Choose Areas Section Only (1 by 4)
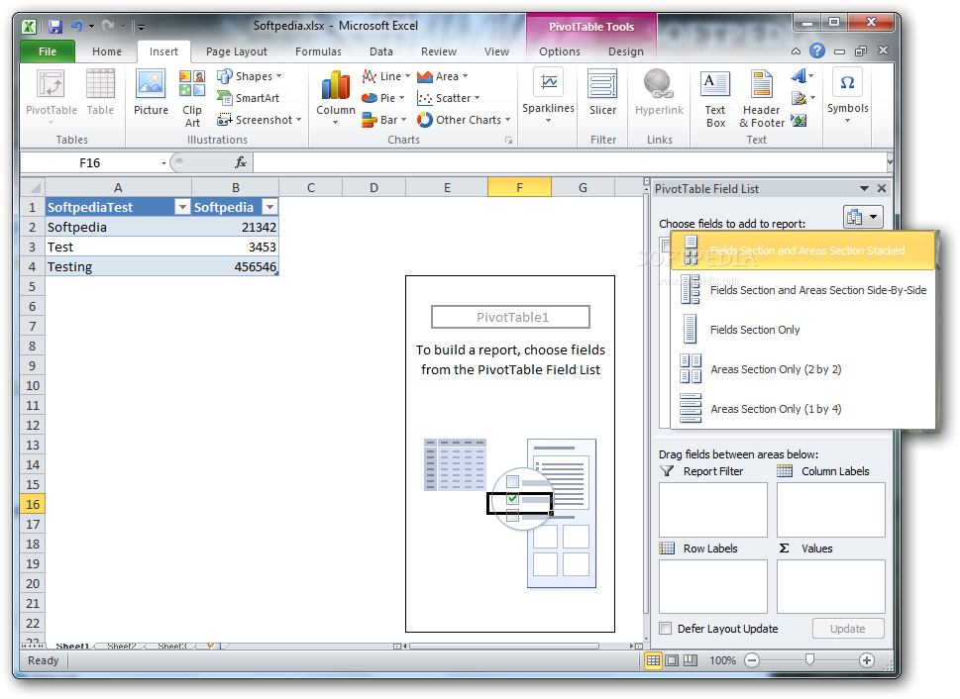 point(803,408)
